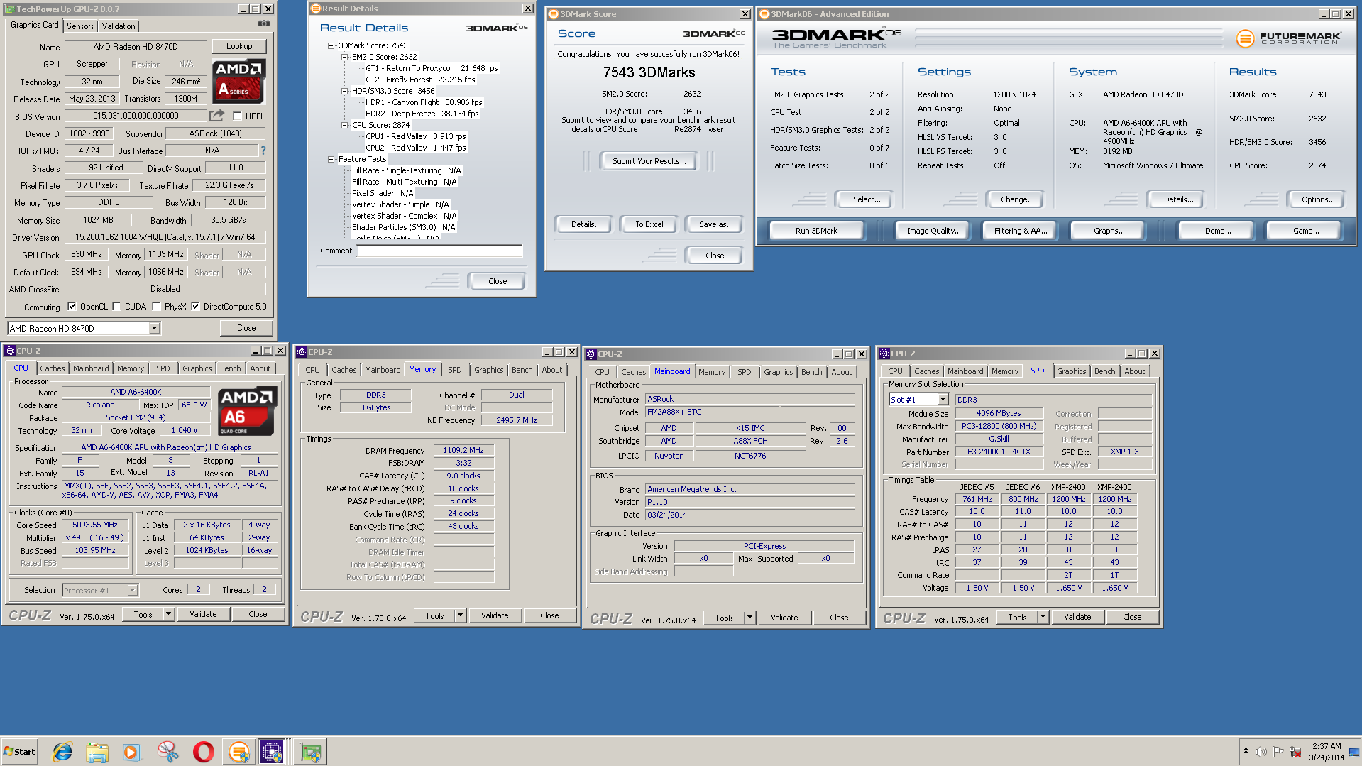The image size is (1362, 766).
Task: Open the Caches tab in the CPU-Z CPU window
Action: (52, 368)
